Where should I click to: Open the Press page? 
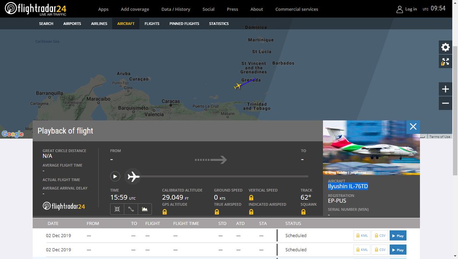coord(232,9)
